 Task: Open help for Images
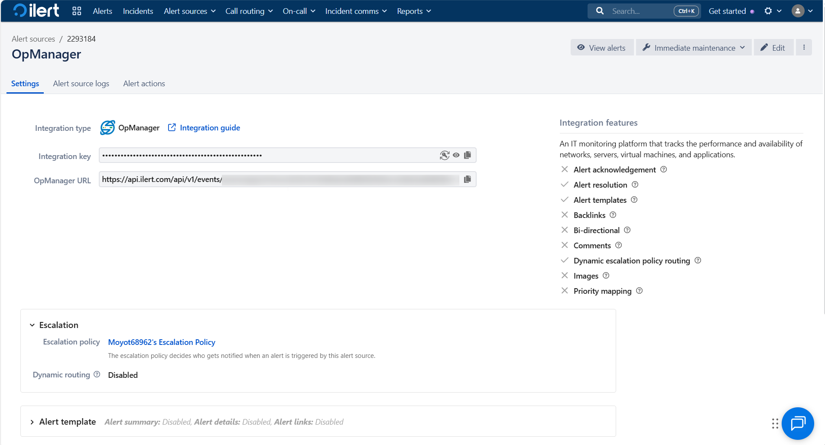606,276
